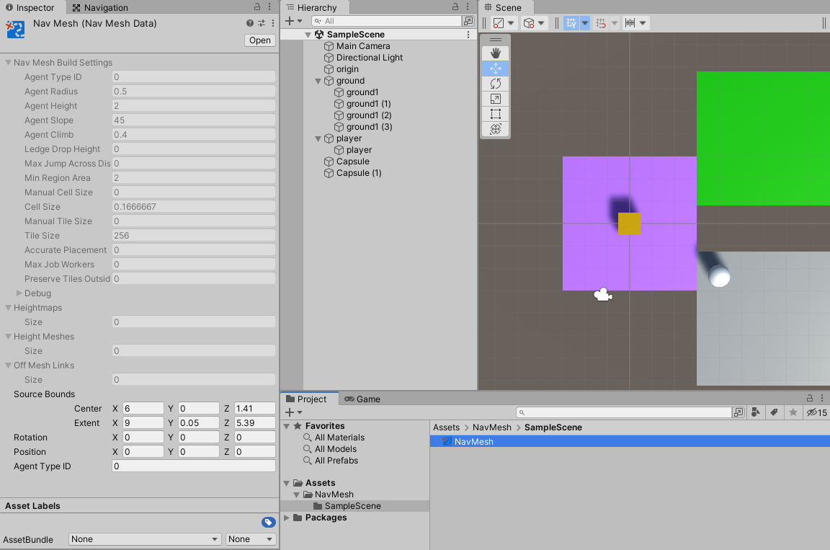Open Nav Mesh component kebab menu

(x=273, y=23)
